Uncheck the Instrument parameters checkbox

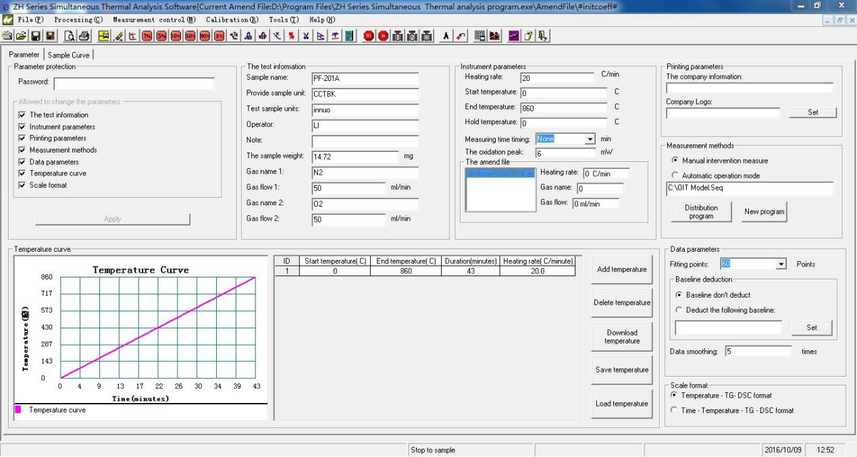coord(22,127)
